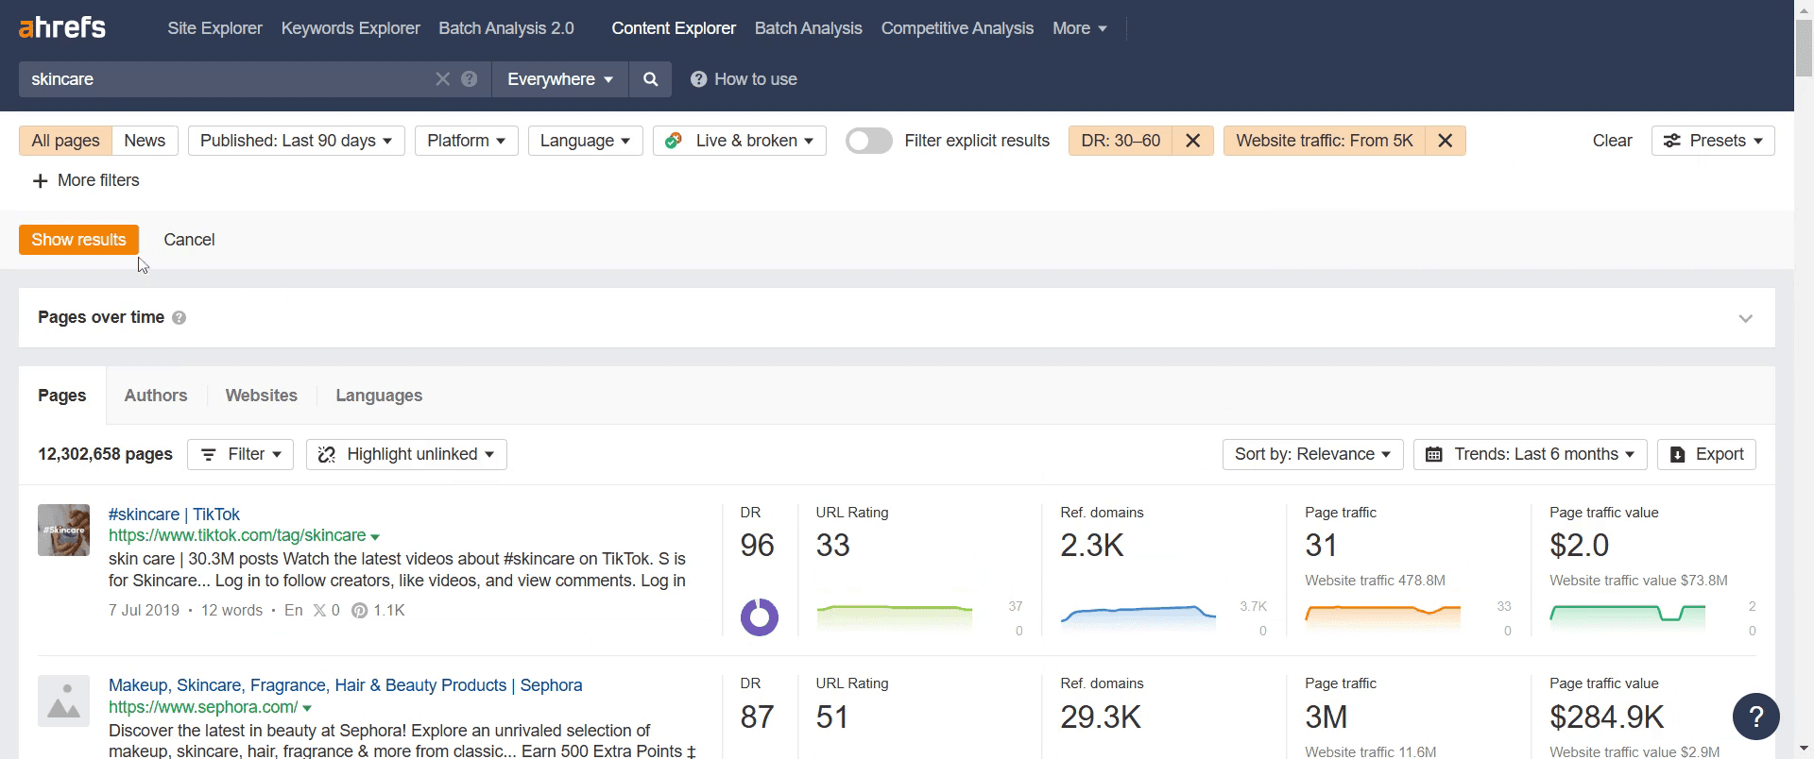Open Filter dropdown in results
The image size is (1814, 759).
point(240,454)
